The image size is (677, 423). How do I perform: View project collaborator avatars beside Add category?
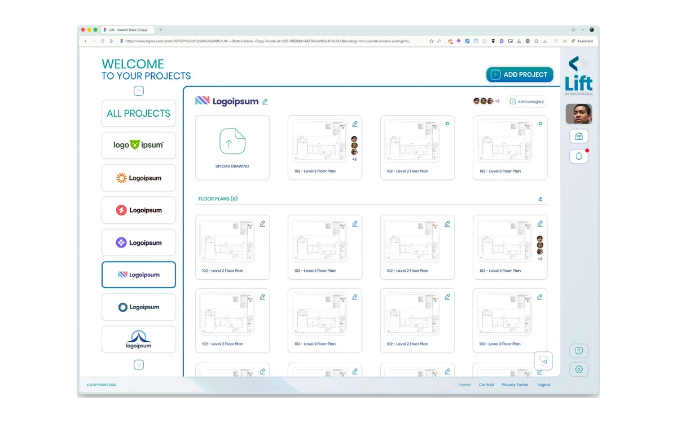[x=486, y=102]
